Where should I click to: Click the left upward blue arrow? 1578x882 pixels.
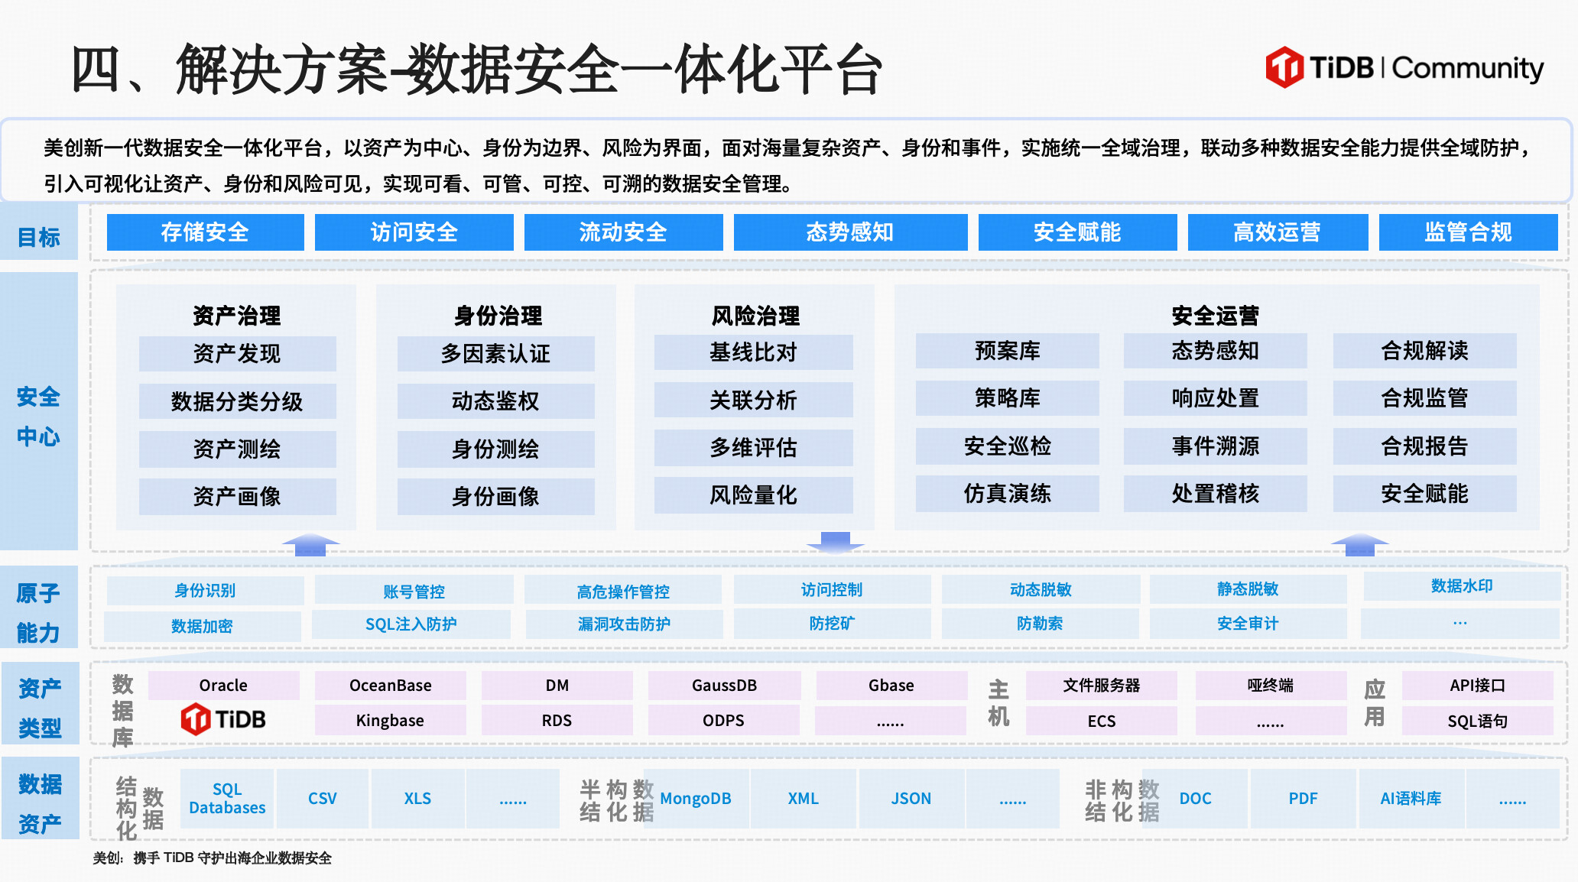point(310,544)
